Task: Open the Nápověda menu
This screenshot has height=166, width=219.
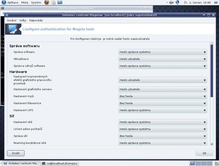Action: point(36,20)
